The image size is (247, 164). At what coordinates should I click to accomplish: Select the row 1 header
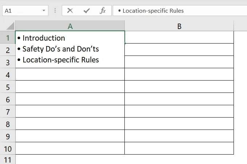(x=8, y=37)
